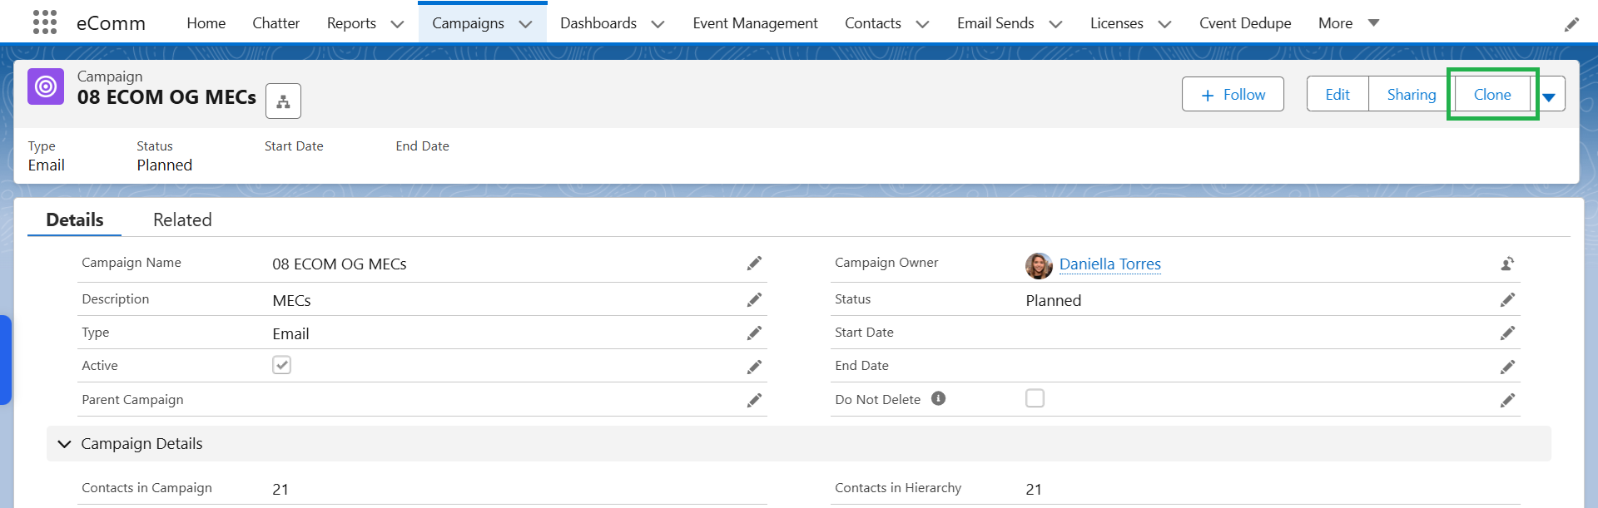Open more actions dropdown beside Clone
This screenshot has height=508, width=1598.
click(1549, 96)
